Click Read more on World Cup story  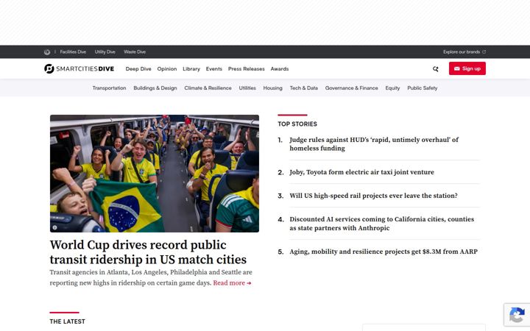(232, 283)
